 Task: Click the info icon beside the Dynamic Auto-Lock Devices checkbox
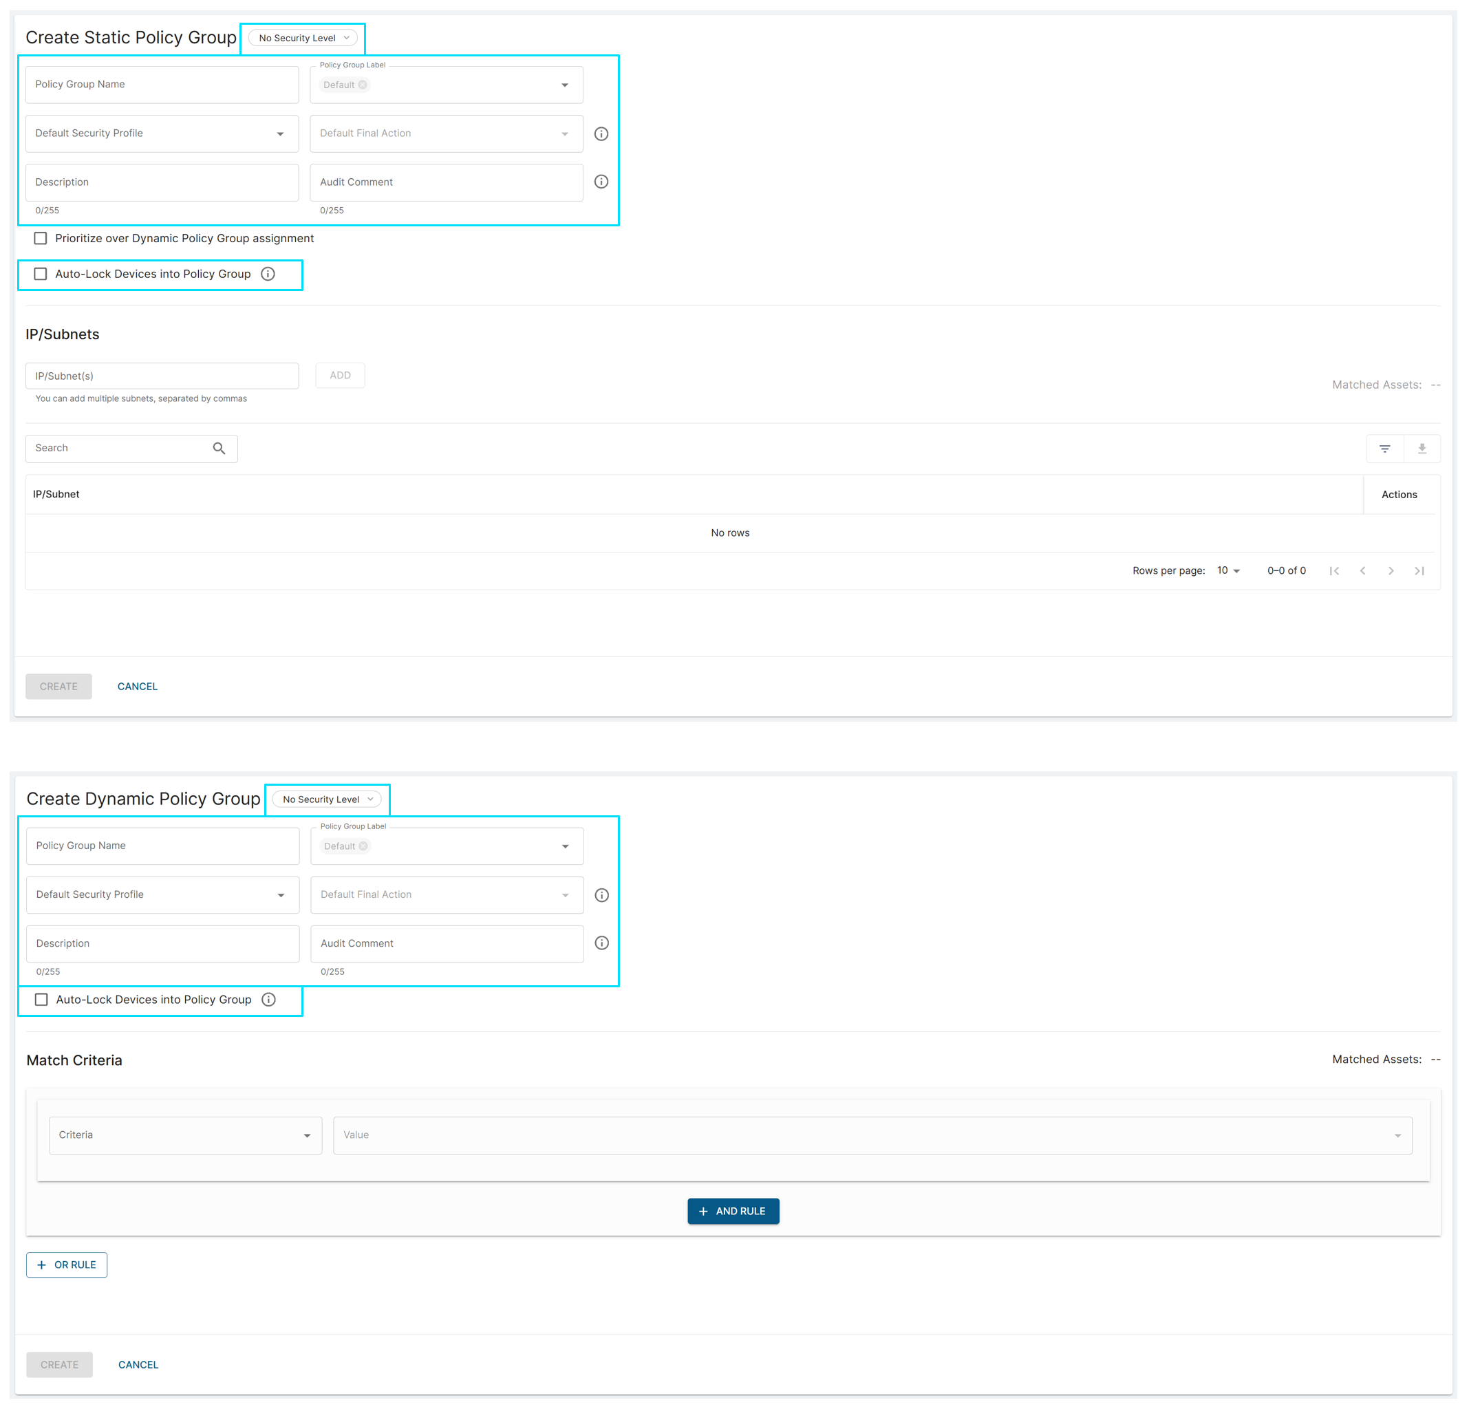click(268, 999)
